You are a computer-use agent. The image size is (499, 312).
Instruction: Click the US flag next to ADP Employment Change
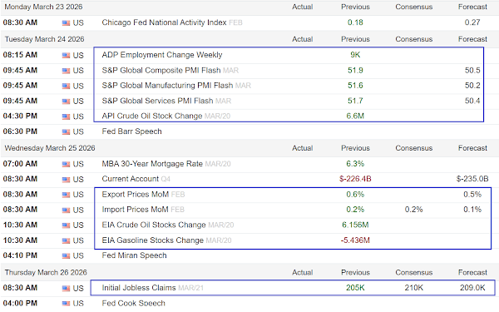66,56
